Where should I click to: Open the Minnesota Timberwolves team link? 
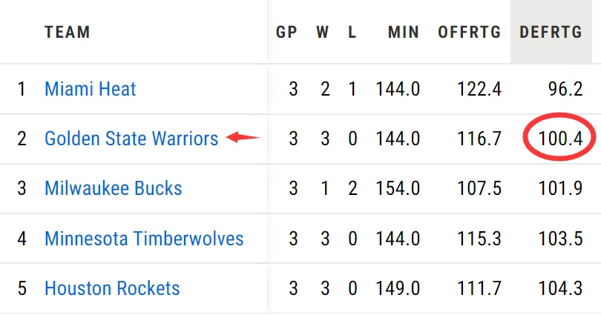pos(144,238)
